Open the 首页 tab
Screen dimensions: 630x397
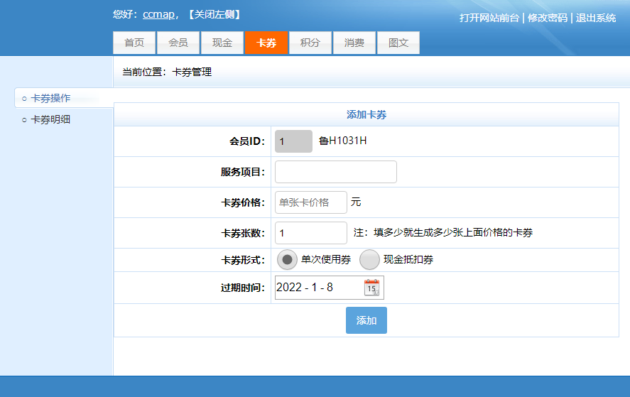pos(134,43)
